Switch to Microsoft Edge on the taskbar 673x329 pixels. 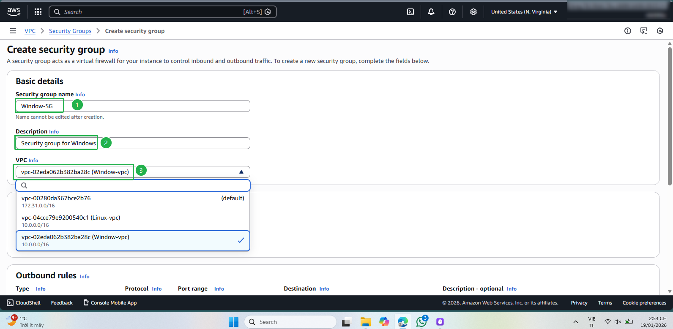pyautogui.click(x=403, y=322)
